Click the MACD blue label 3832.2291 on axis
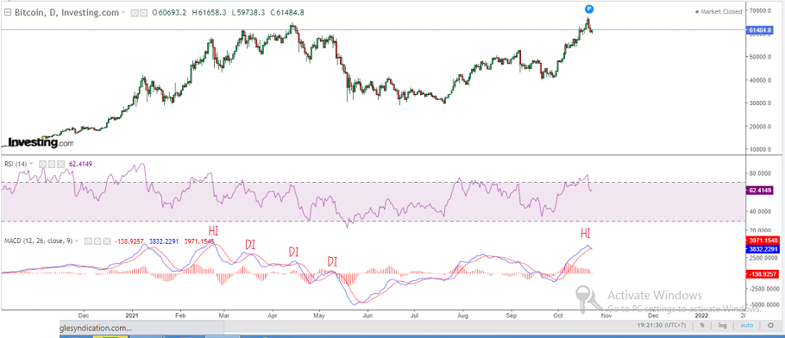Image resolution: width=785 pixels, height=338 pixels. [x=763, y=249]
